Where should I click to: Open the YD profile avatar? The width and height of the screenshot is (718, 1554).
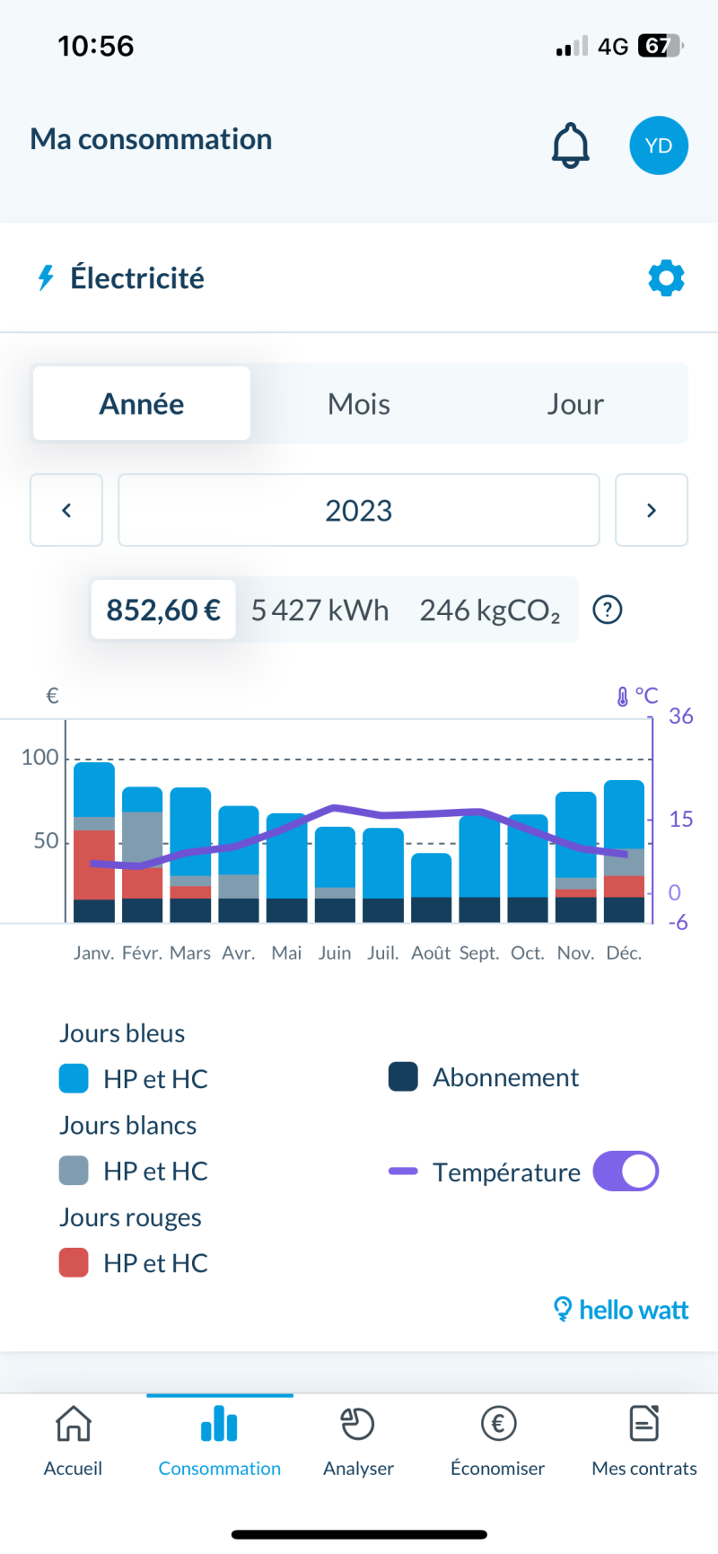coord(658,145)
